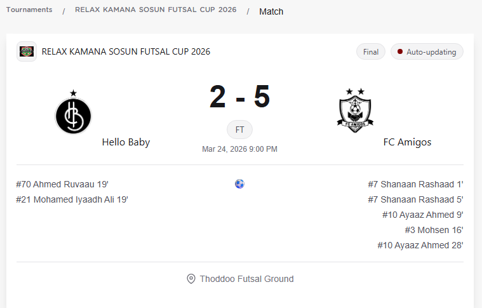Click the Thoddoo Futsal Ground venue text
Screen dimensions: 482x308
pyautogui.click(x=246, y=279)
